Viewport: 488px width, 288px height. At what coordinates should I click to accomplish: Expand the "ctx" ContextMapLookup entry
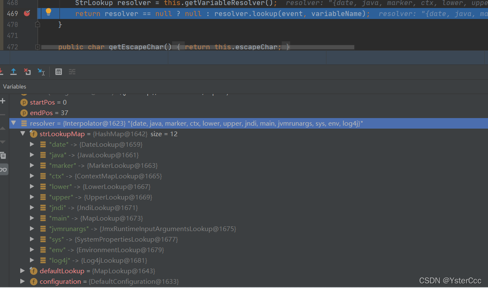click(32, 176)
